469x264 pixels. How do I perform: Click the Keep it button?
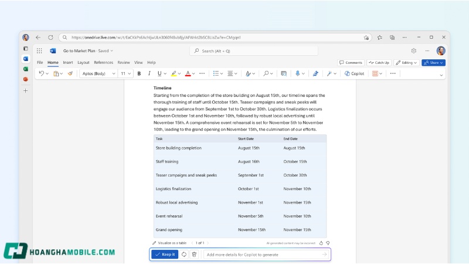point(165,255)
